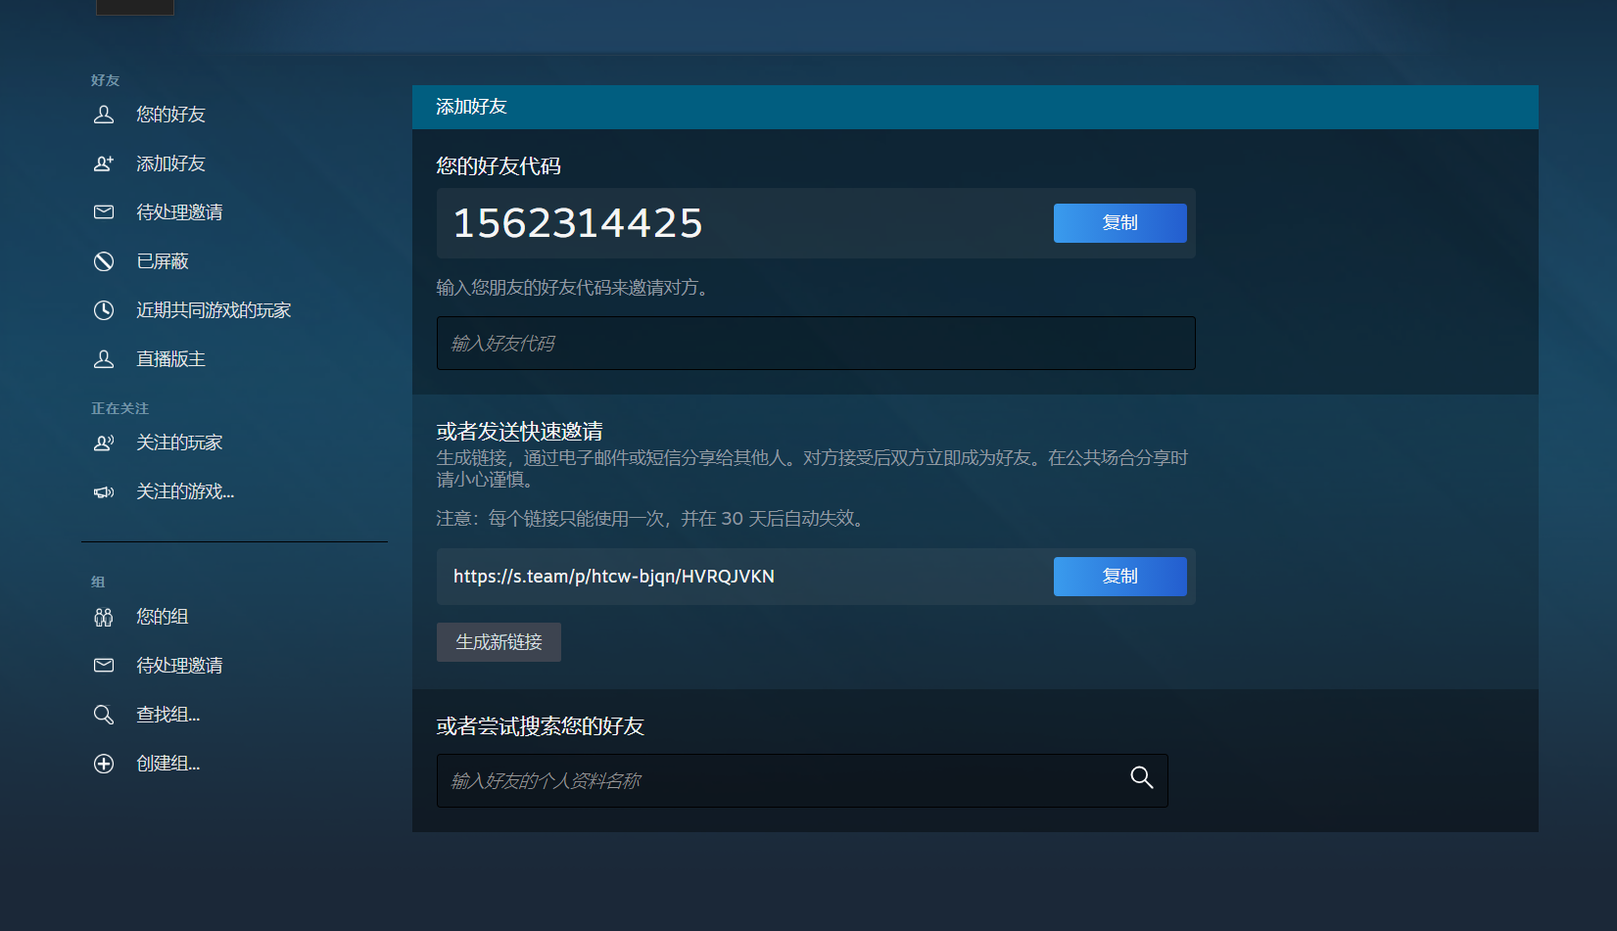Click the blocked circle icon beside 已屏蔽
The width and height of the screenshot is (1617, 931).
point(104,261)
